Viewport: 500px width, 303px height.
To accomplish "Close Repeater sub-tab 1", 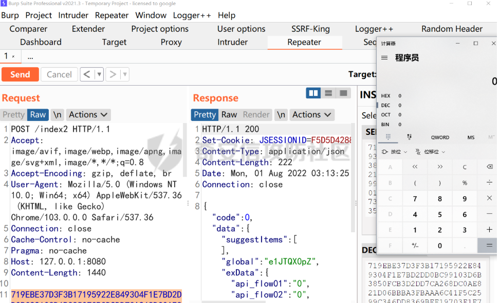I will pos(13,57).
